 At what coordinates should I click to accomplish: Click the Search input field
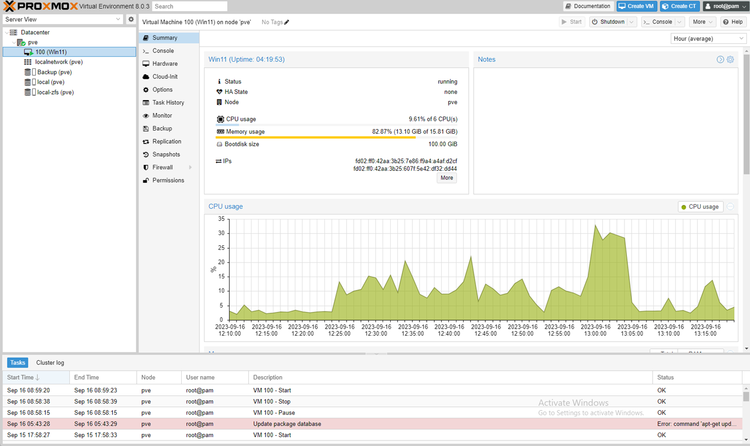point(189,7)
